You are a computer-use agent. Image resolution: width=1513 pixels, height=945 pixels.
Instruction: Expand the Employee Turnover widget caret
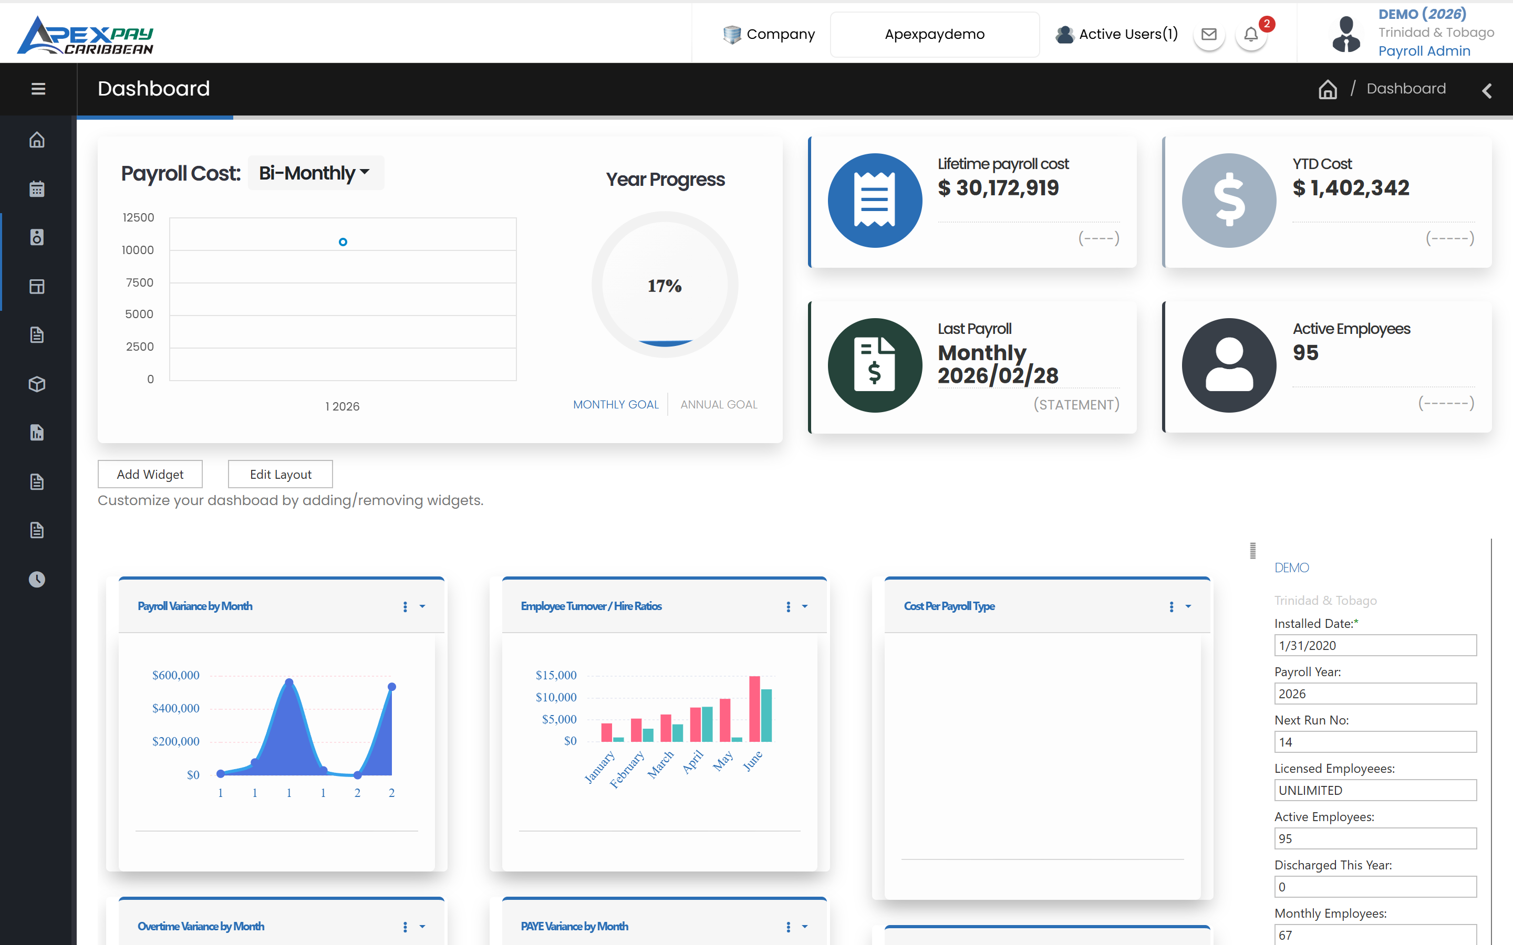pos(805,606)
